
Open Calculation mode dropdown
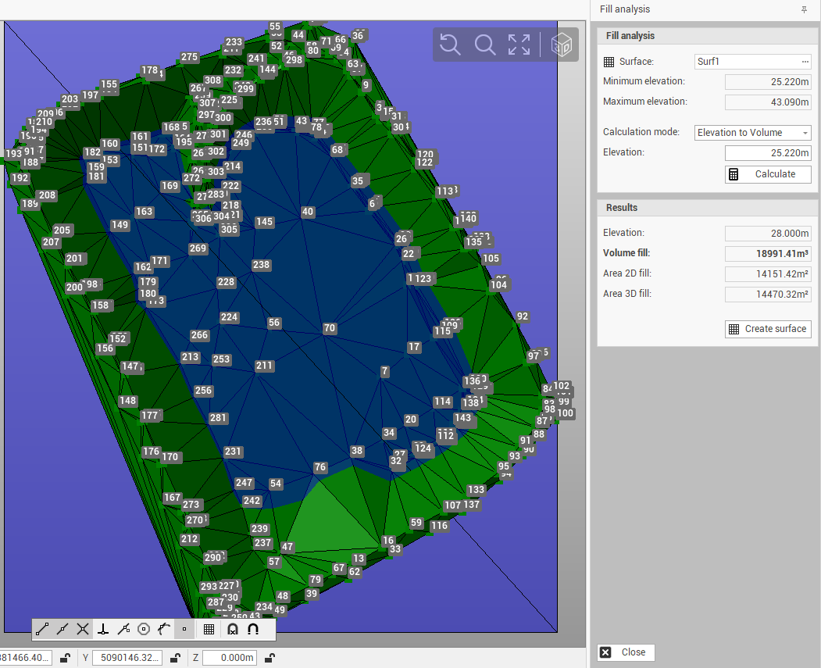click(x=752, y=133)
